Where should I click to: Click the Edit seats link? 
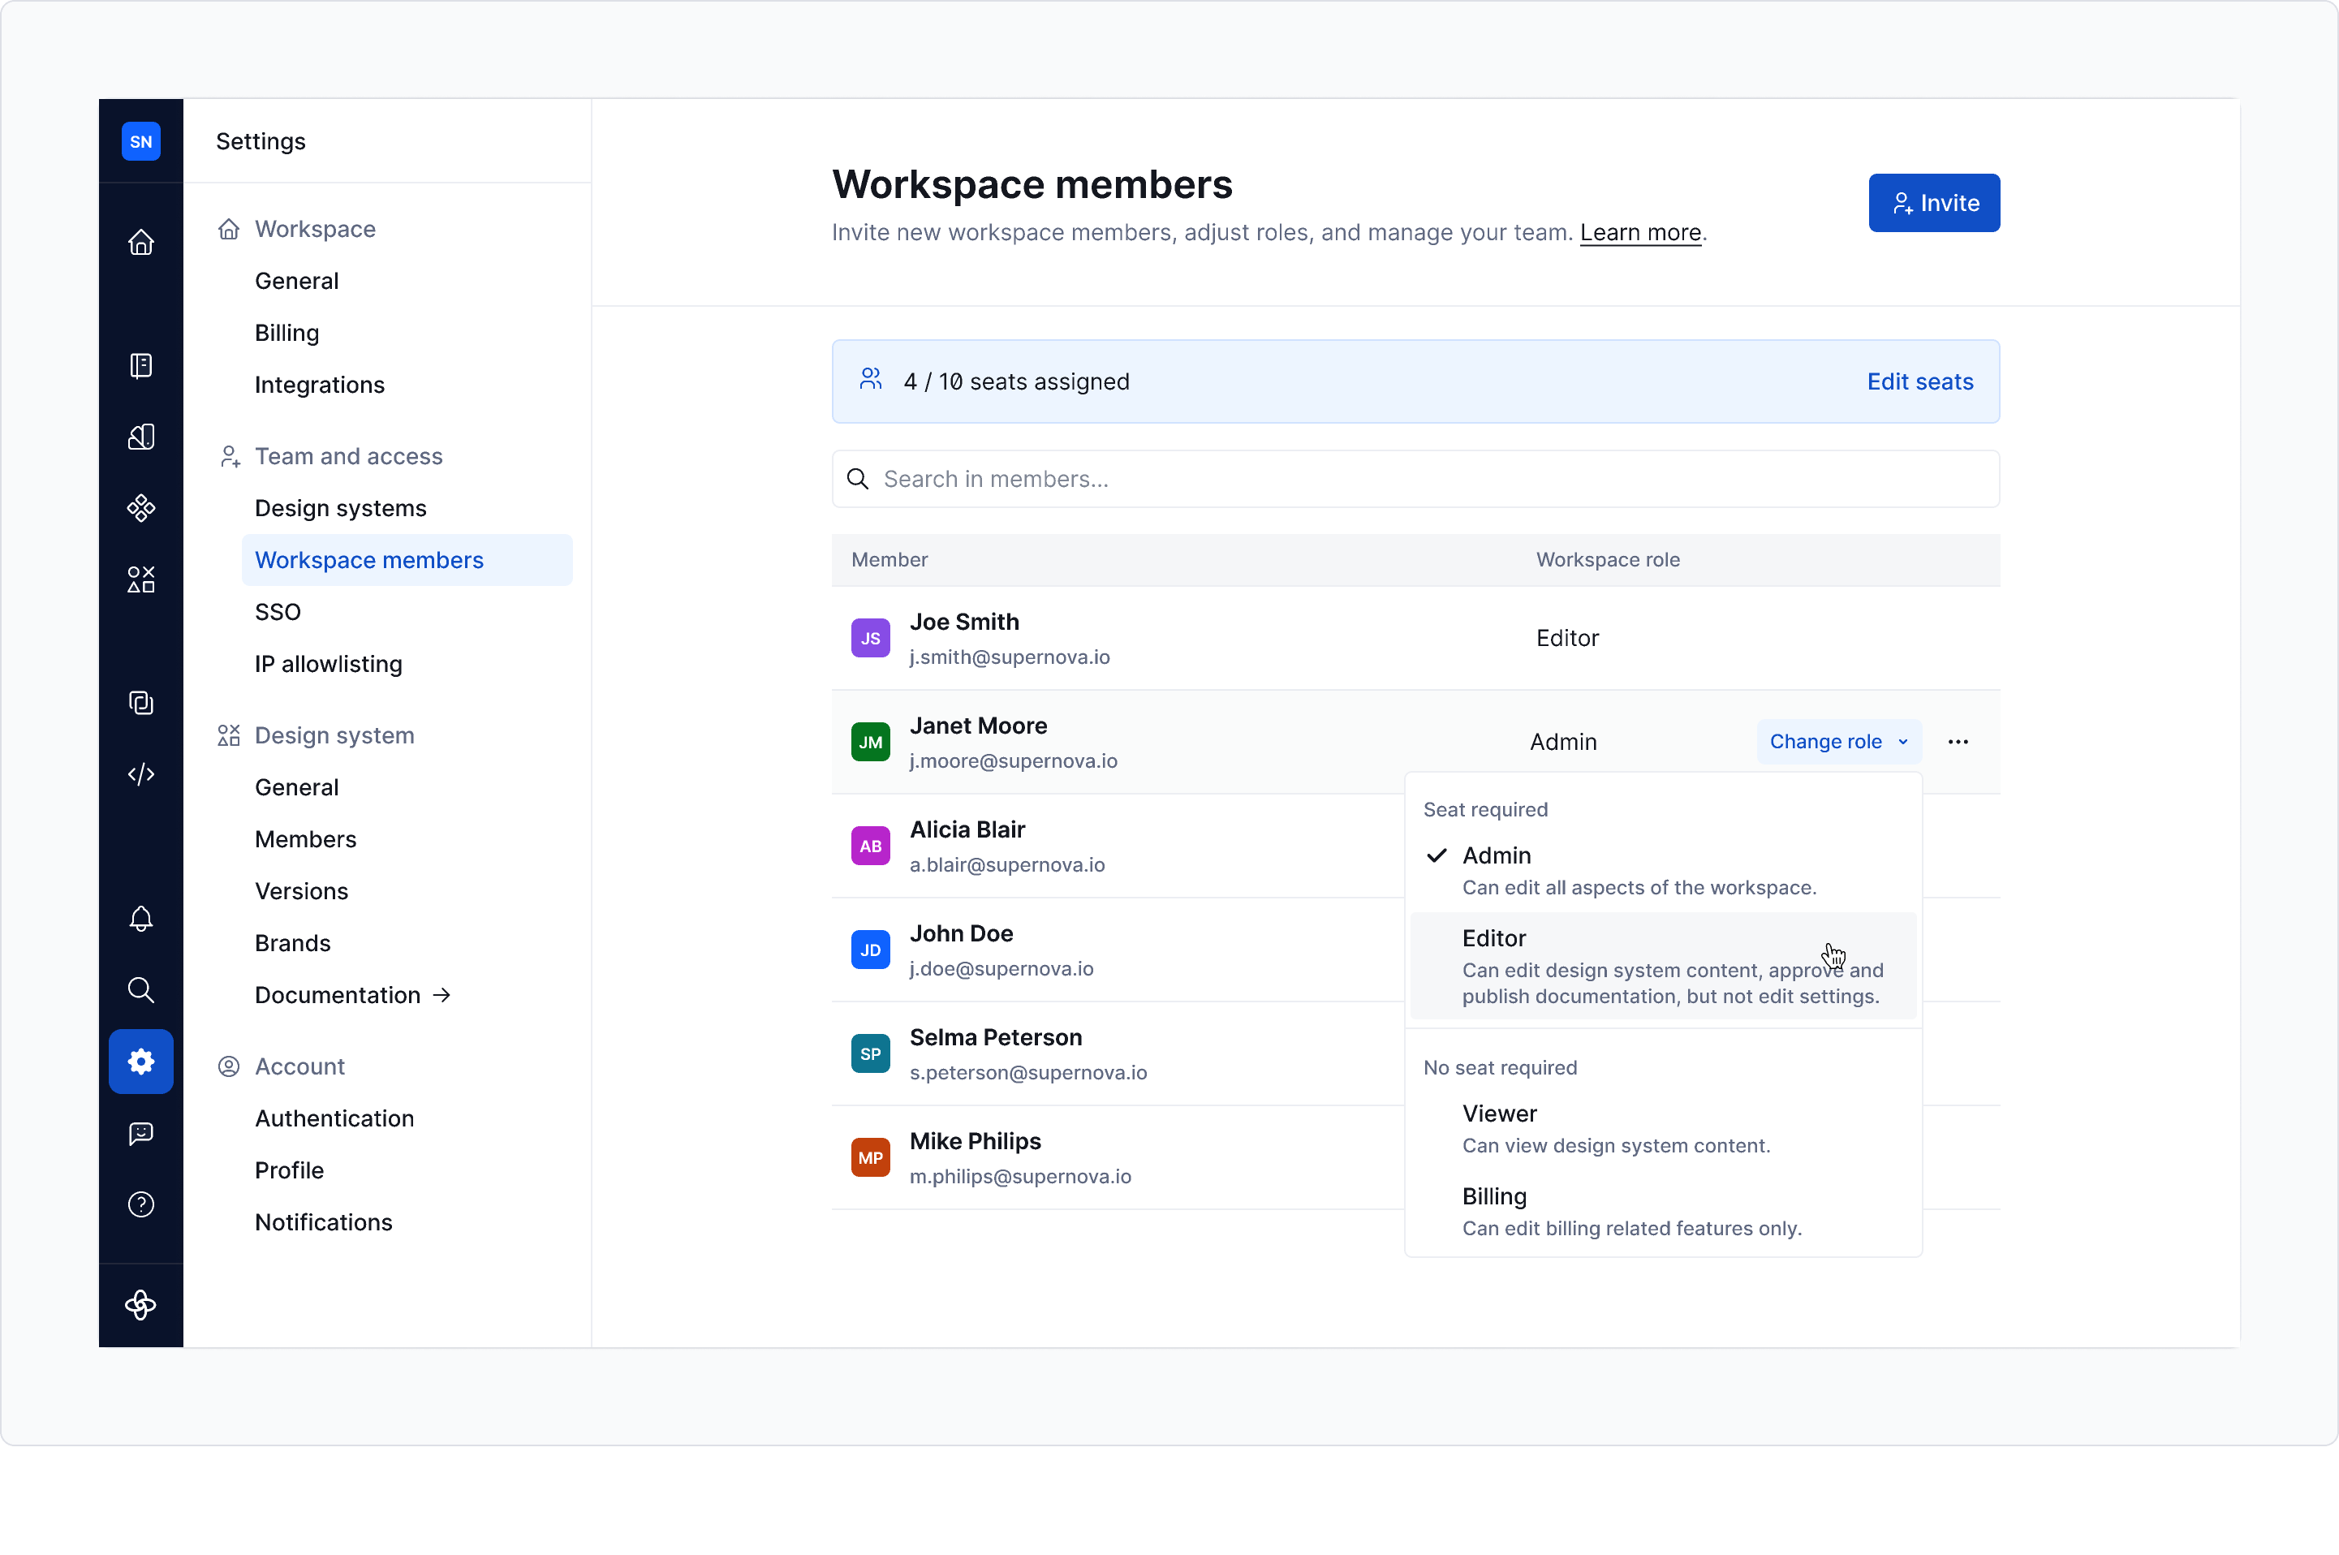[x=1919, y=381]
